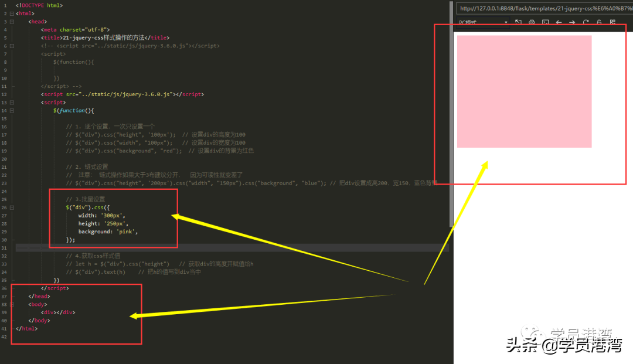Collapse the $(function(){ fold on line 14

(12, 111)
